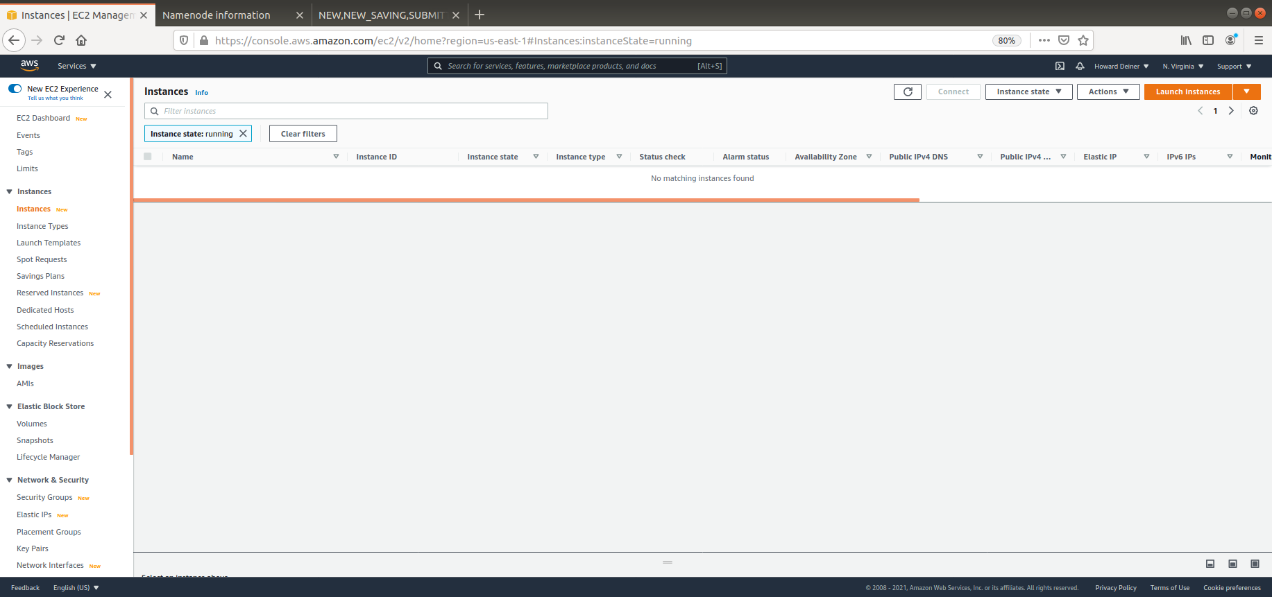
Task: Expand details panel to full view
Action: [1255, 564]
